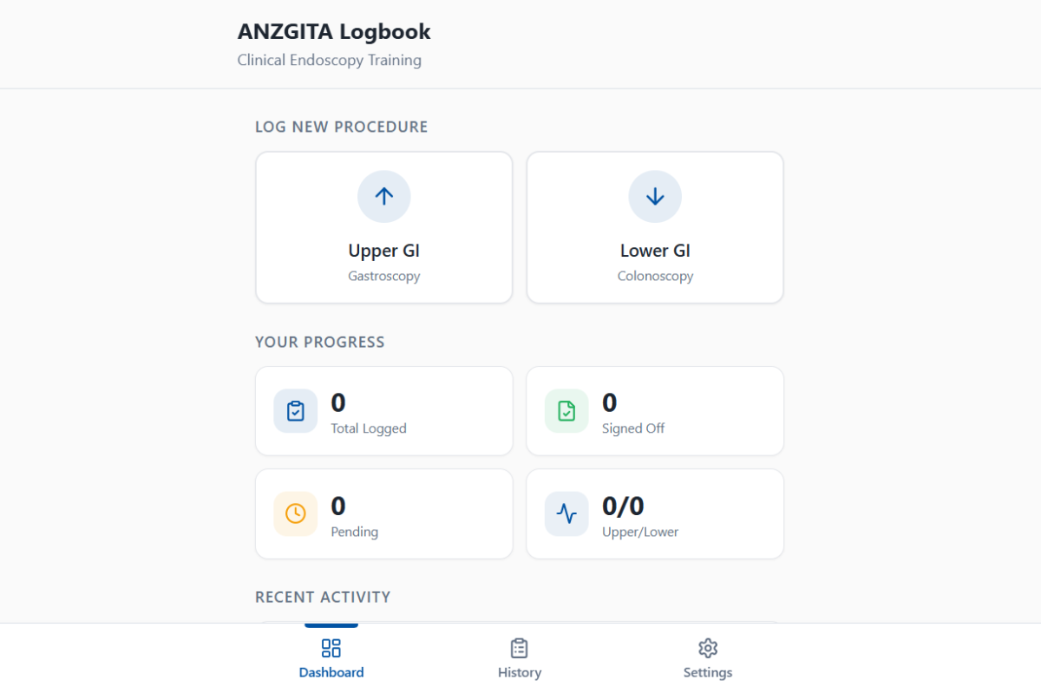Log a new Upper GI procedure
1041x699 pixels.
(383, 251)
